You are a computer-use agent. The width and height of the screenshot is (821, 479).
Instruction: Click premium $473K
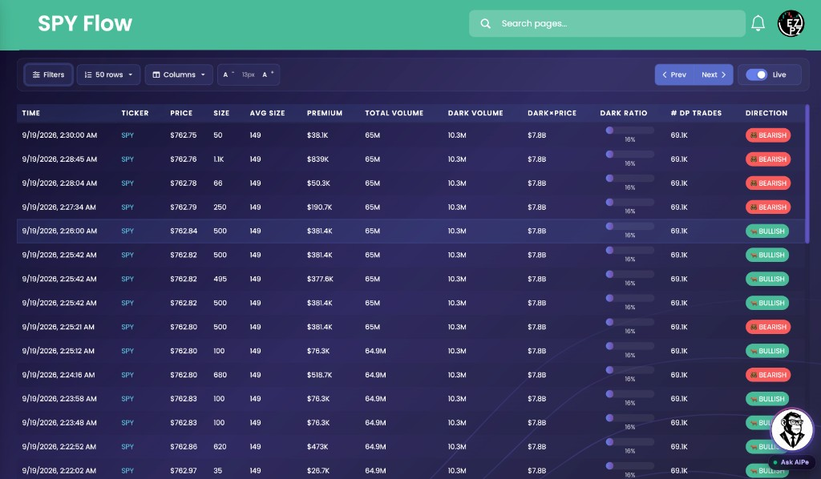pos(317,447)
